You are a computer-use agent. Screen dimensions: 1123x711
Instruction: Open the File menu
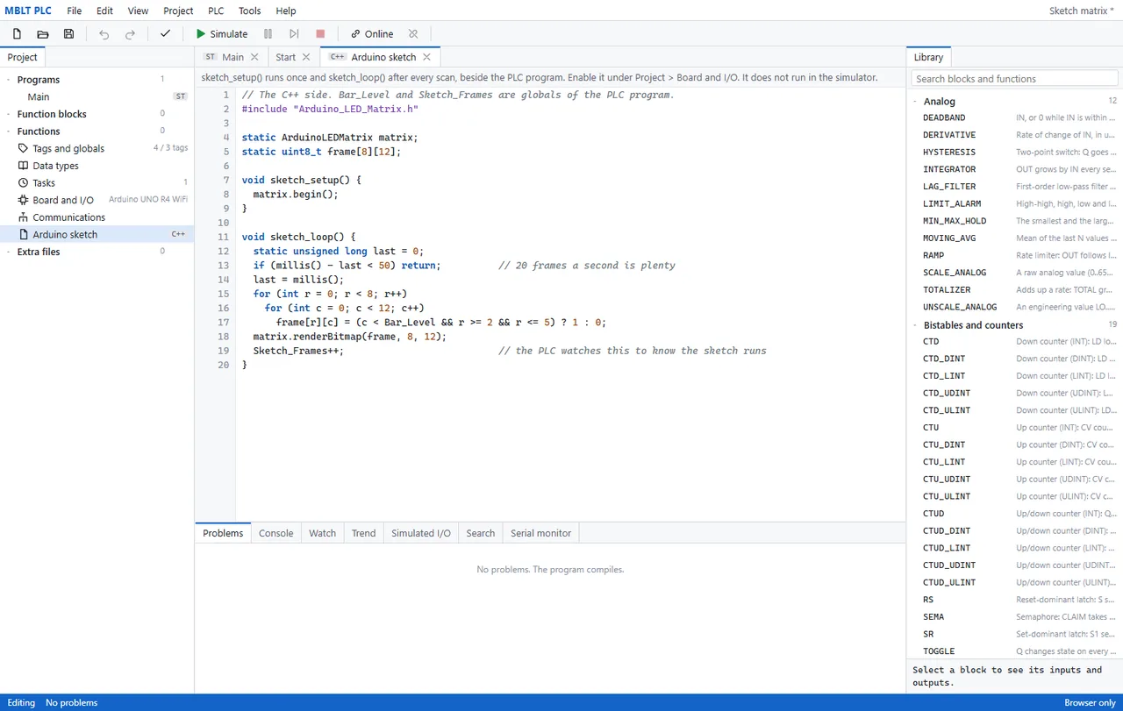point(75,11)
